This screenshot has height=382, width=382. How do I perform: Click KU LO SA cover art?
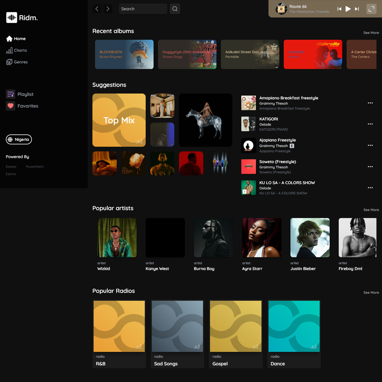pyautogui.click(x=249, y=188)
